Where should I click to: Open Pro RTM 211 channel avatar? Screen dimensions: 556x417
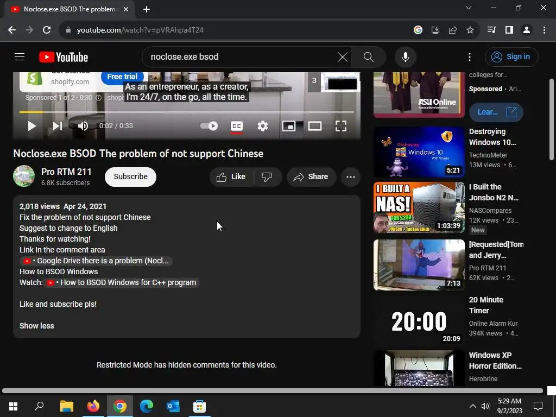pos(24,176)
